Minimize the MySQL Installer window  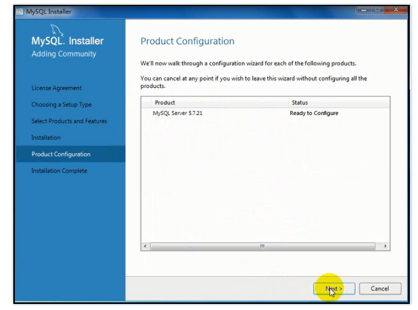pyautogui.click(x=364, y=10)
